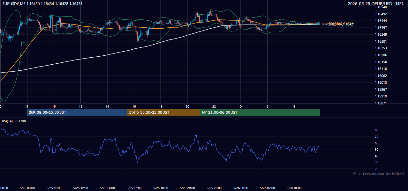Click hour tick 22 under price chart
Screen dimensions: 408x191
pos(214,106)
